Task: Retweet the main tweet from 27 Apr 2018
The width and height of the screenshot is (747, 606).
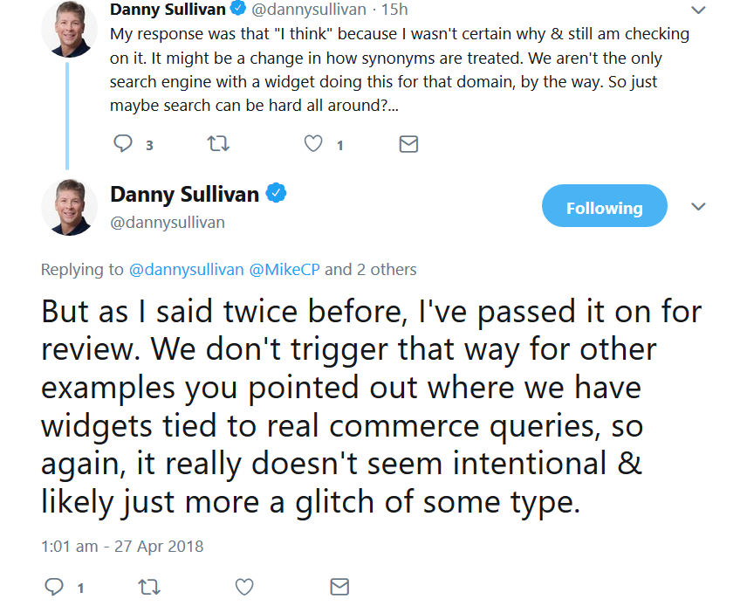Action: tap(149, 587)
